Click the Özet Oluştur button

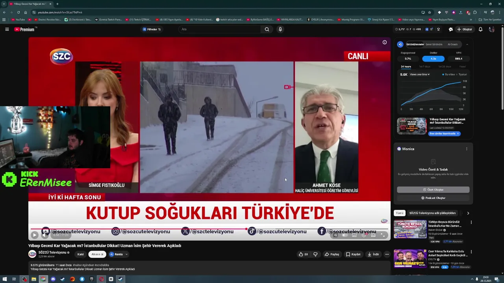pyautogui.click(x=433, y=190)
